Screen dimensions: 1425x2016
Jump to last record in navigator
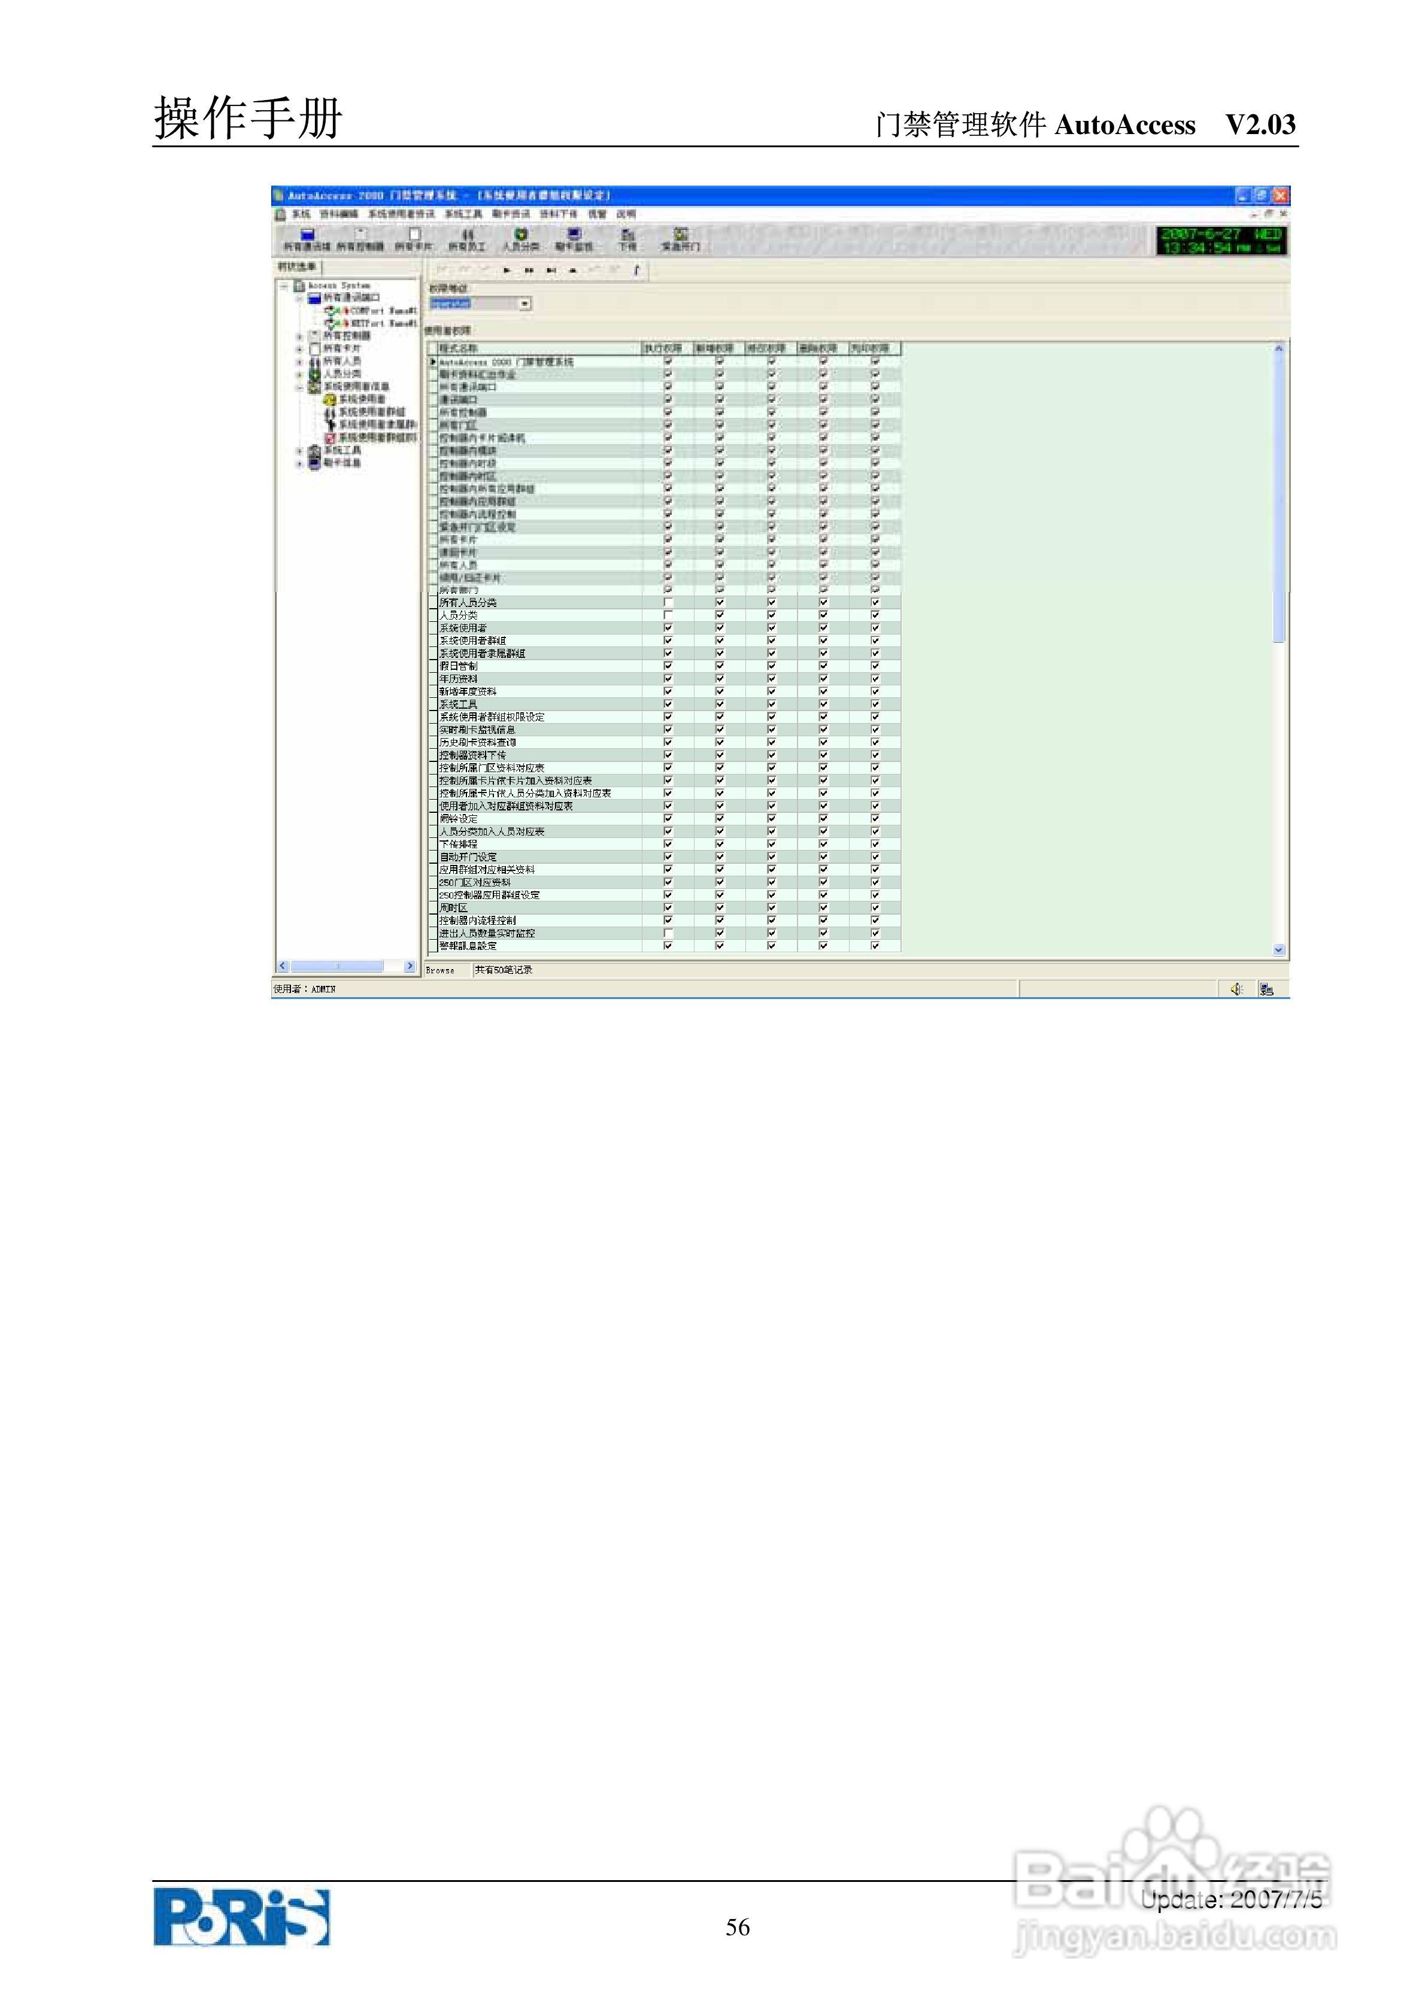click(551, 271)
